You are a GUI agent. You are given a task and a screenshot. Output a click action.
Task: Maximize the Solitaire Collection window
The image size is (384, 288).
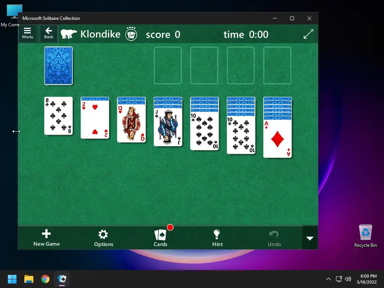[x=292, y=18]
